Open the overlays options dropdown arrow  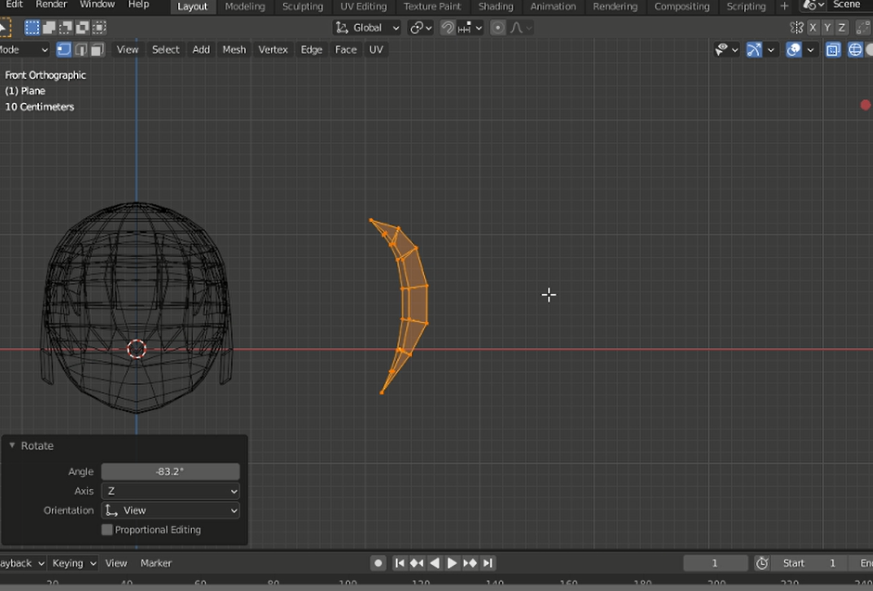pyautogui.click(x=810, y=49)
